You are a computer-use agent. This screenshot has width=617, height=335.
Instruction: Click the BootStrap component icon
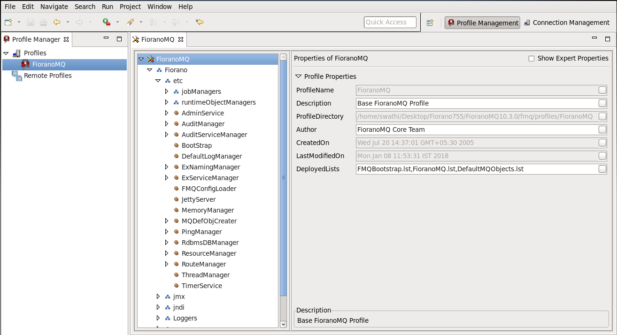pyautogui.click(x=176, y=145)
